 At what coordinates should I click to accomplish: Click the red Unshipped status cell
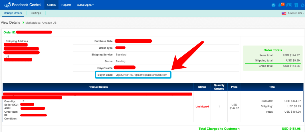tap(202, 107)
